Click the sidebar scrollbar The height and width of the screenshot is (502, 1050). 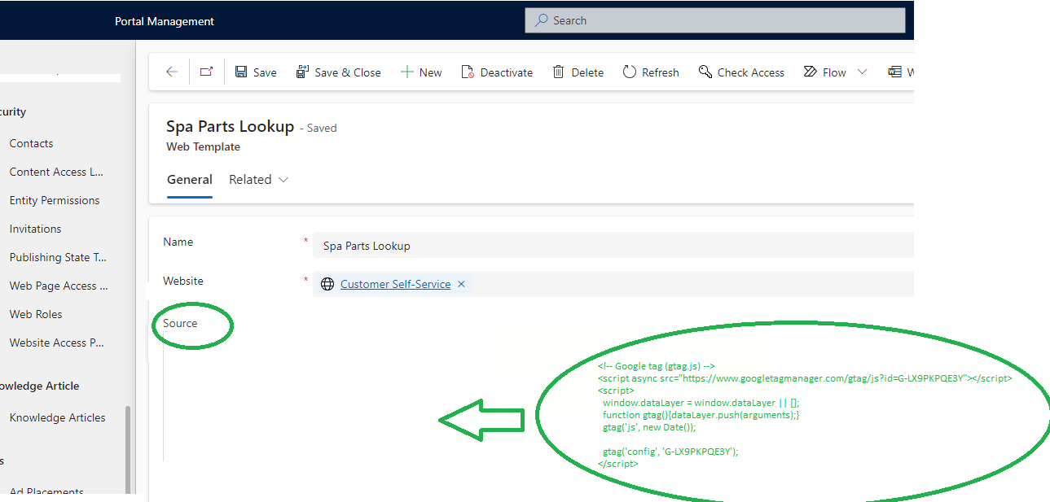128,449
